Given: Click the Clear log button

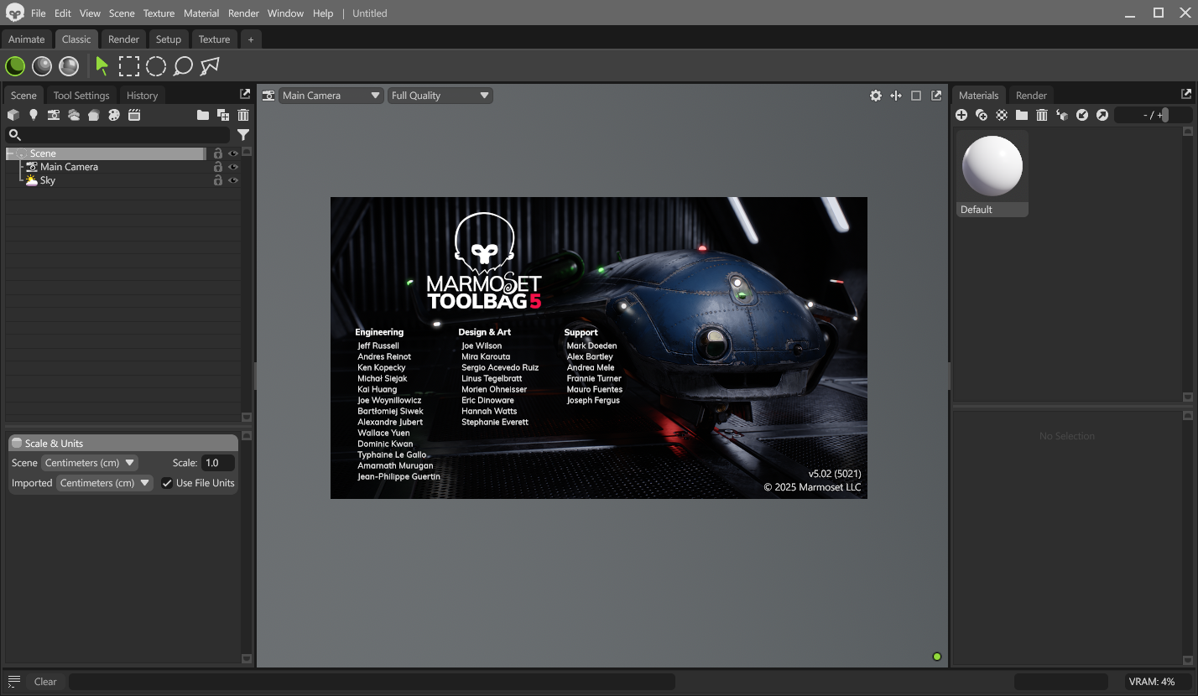Looking at the screenshot, I should pos(45,682).
